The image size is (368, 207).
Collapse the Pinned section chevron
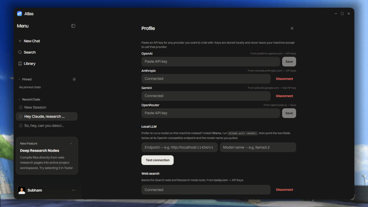coord(19,79)
